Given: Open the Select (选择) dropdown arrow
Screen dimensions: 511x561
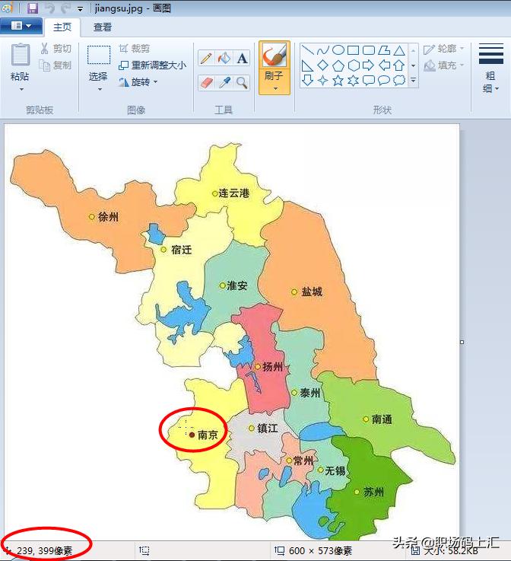Looking at the screenshot, I should (x=100, y=89).
